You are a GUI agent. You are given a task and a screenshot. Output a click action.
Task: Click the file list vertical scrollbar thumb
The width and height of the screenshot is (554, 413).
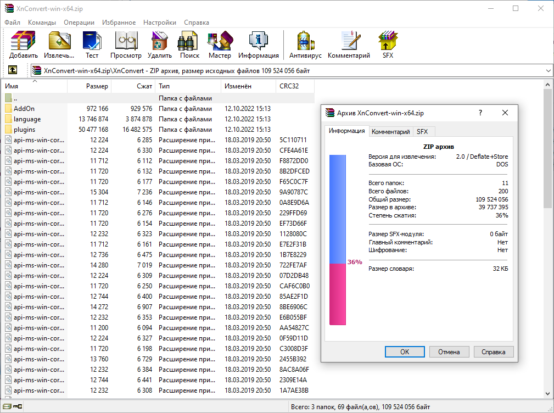point(547,148)
